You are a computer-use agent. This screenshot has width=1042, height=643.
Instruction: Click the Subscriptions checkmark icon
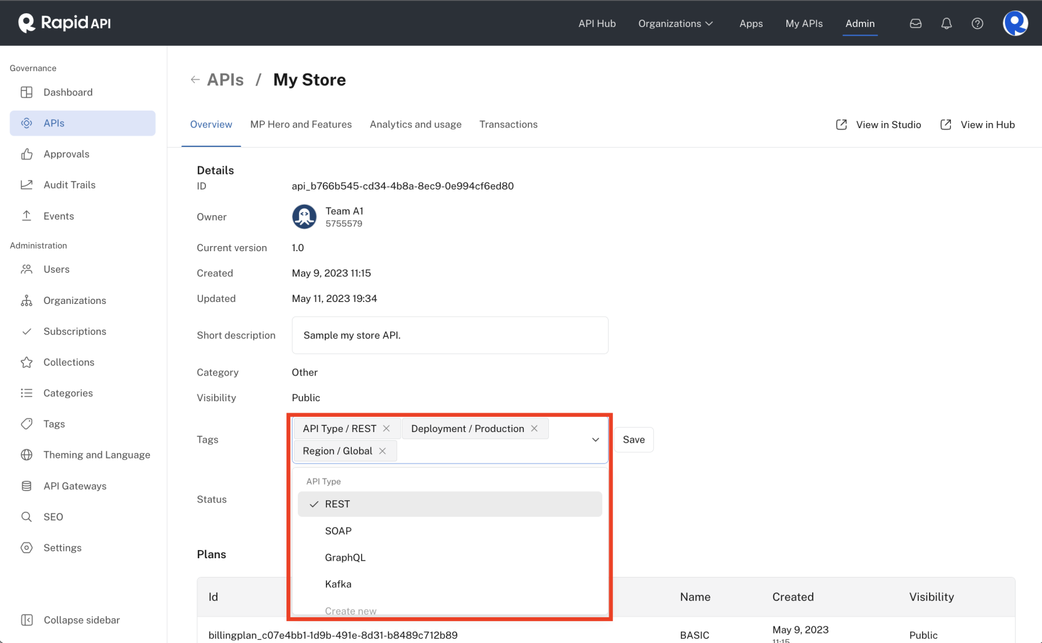[26, 332]
